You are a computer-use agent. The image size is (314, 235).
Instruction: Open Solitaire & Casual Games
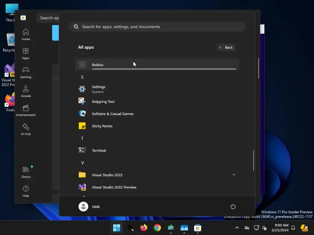[157, 114]
